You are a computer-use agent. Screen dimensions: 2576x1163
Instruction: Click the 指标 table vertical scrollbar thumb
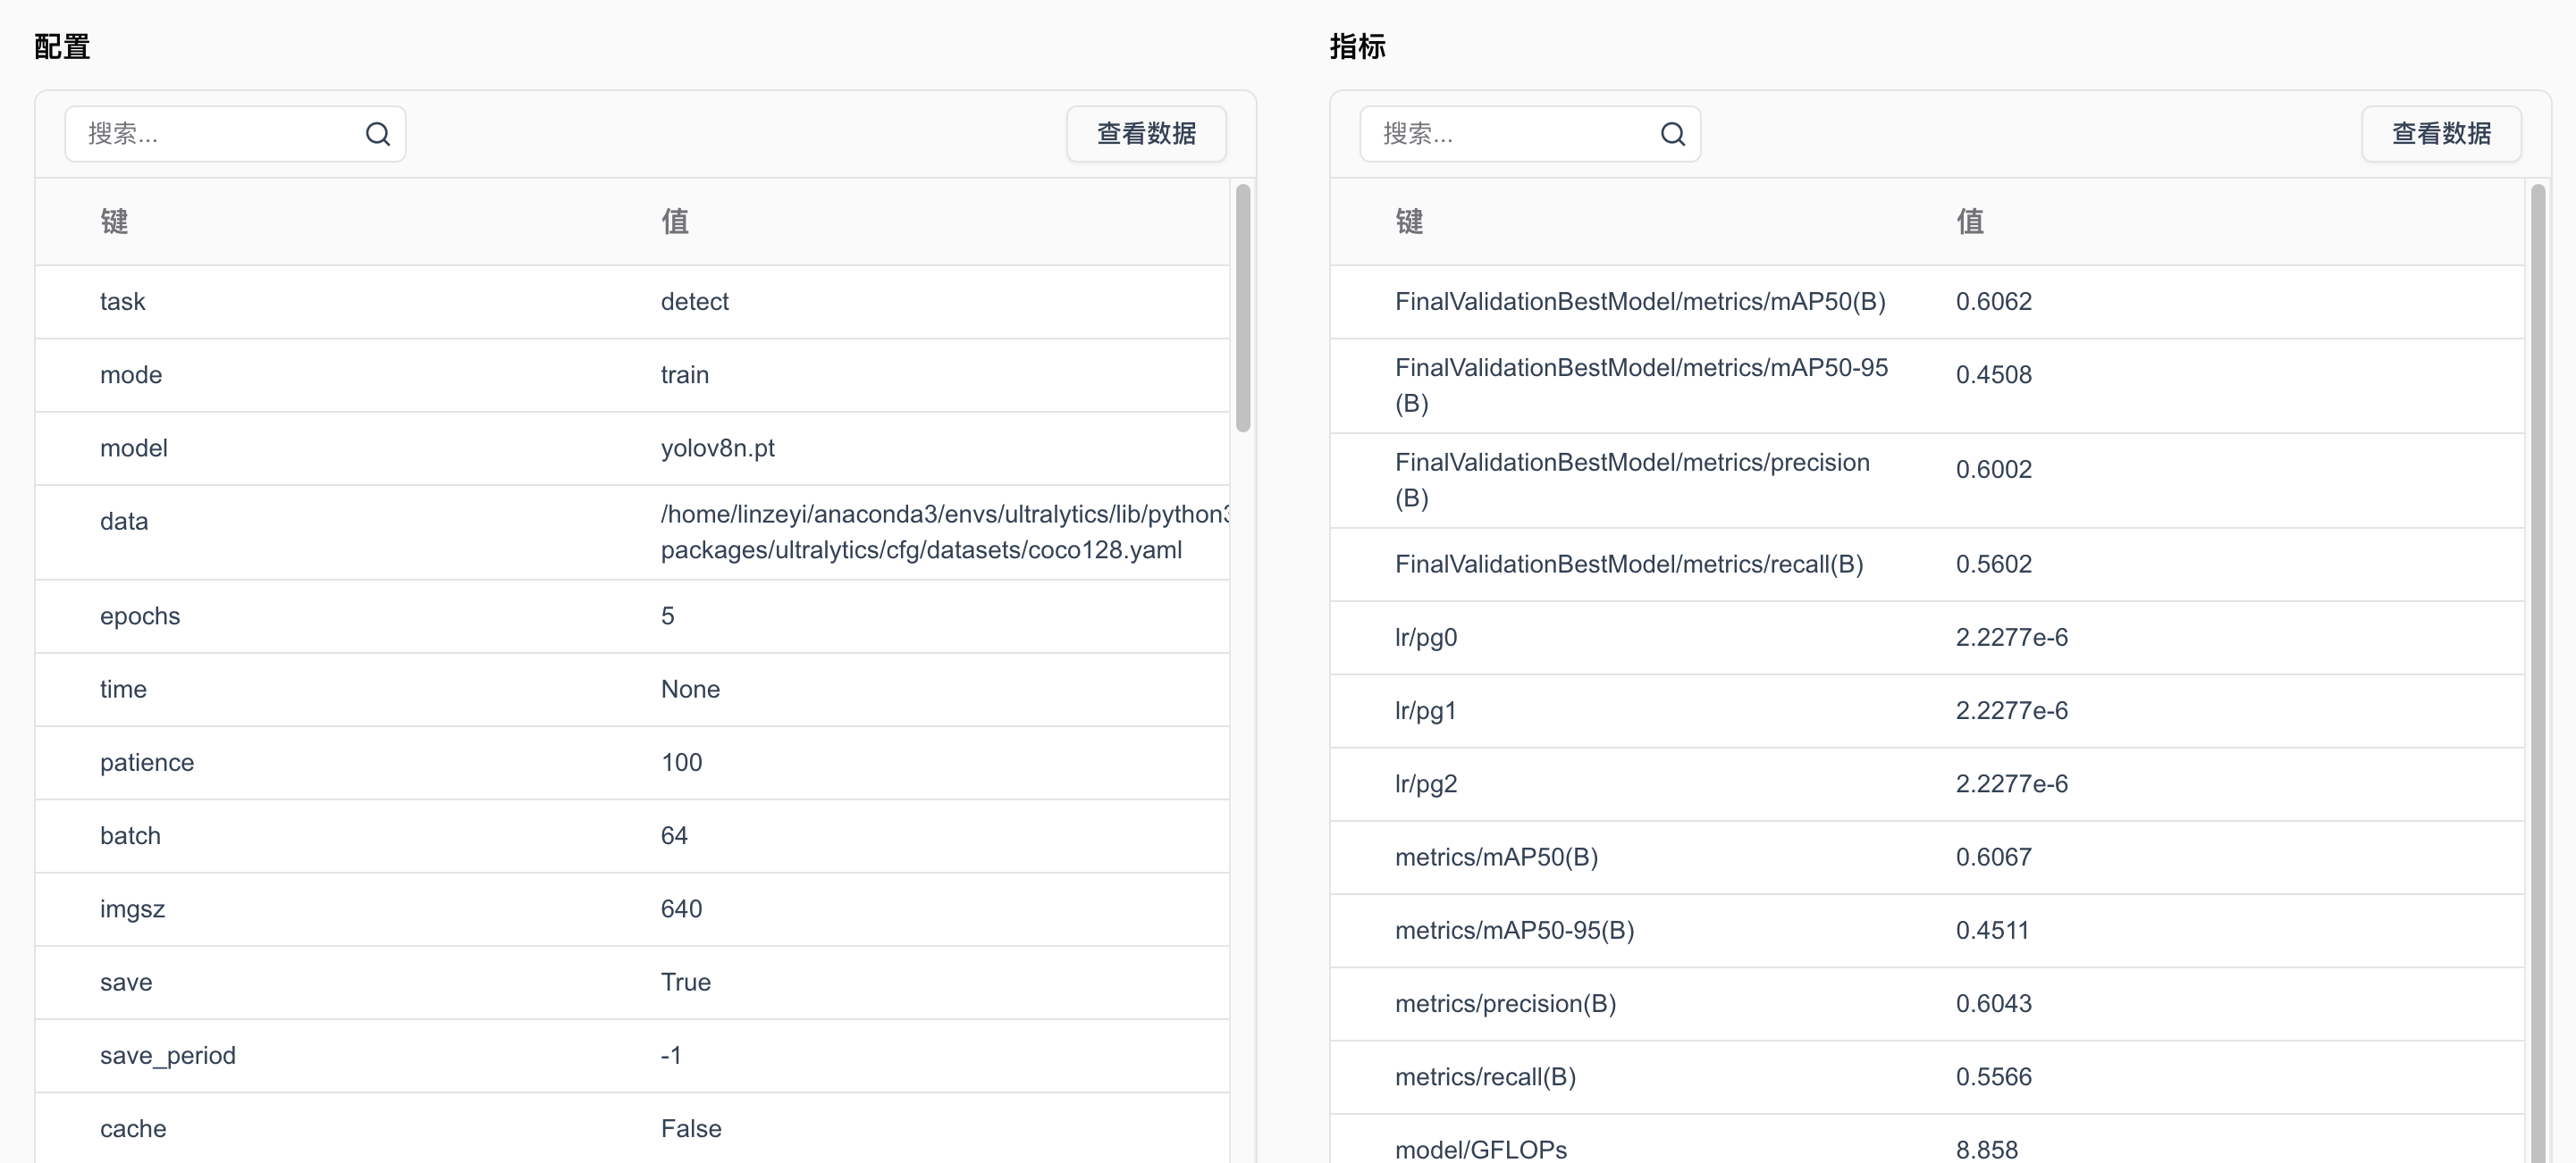click(x=2538, y=674)
